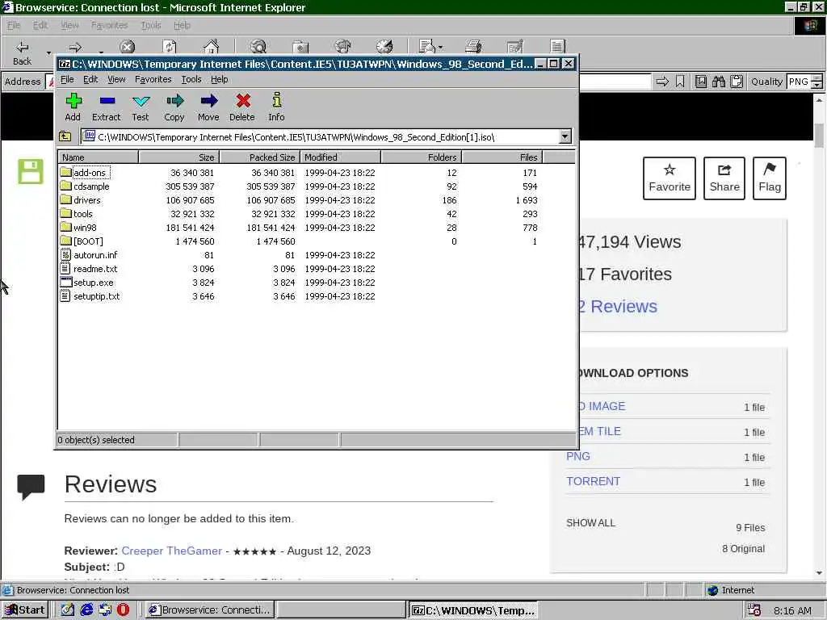Sort by Packed Size column header
The height and width of the screenshot is (620, 827).
point(259,157)
